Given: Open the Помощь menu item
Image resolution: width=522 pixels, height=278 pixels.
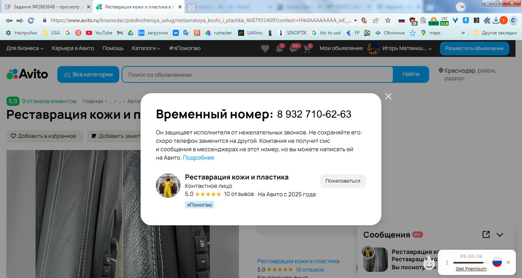Looking at the screenshot, I should 113,48.
